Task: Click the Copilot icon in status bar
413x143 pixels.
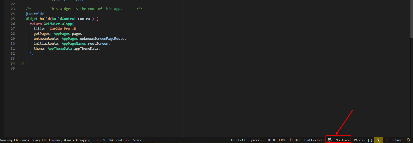Action: (329, 140)
